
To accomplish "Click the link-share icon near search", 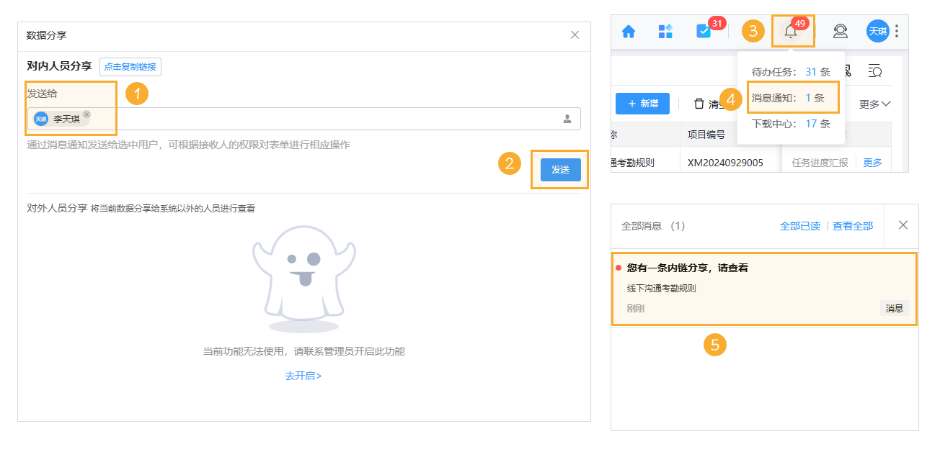I will (848, 71).
